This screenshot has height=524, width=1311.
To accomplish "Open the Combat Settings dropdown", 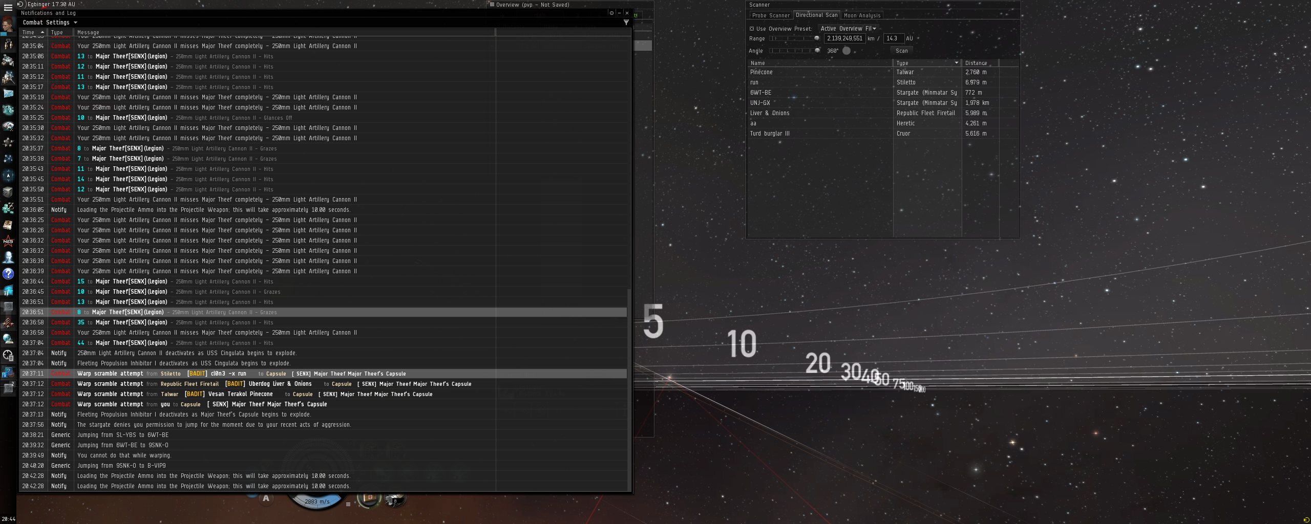I will click(50, 23).
